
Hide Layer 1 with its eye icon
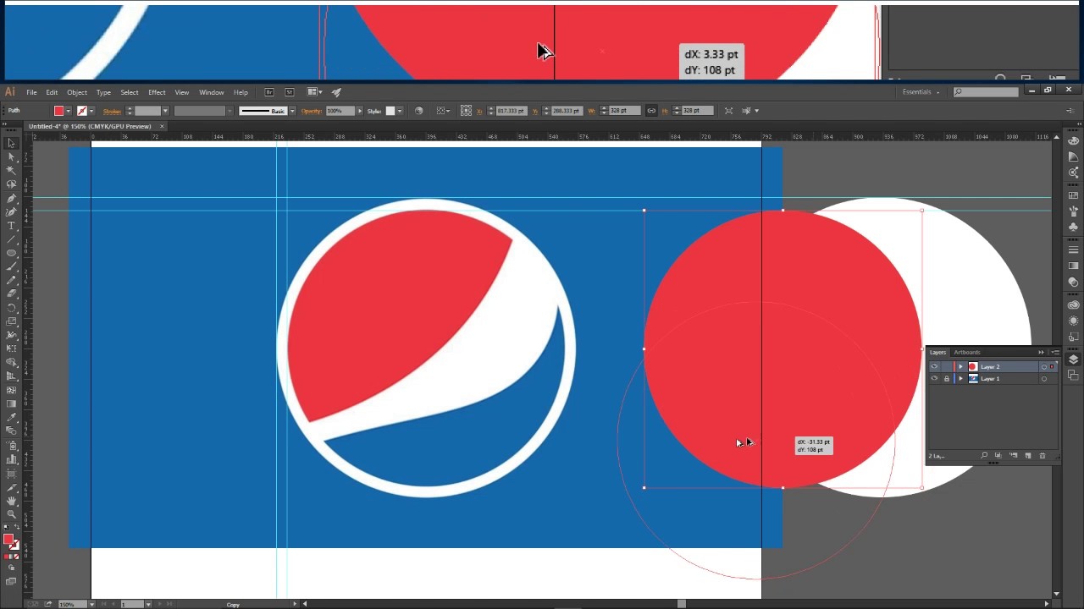click(x=934, y=379)
